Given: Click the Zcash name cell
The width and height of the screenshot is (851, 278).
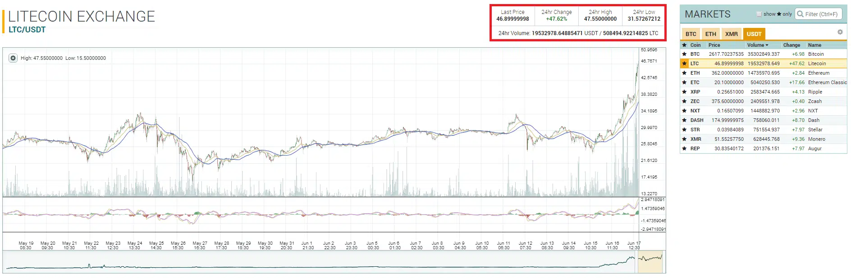Looking at the screenshot, I should [x=815, y=101].
